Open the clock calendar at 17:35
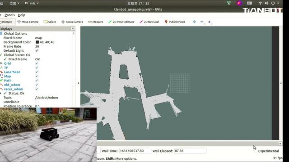 pyautogui.click(x=138, y=4)
